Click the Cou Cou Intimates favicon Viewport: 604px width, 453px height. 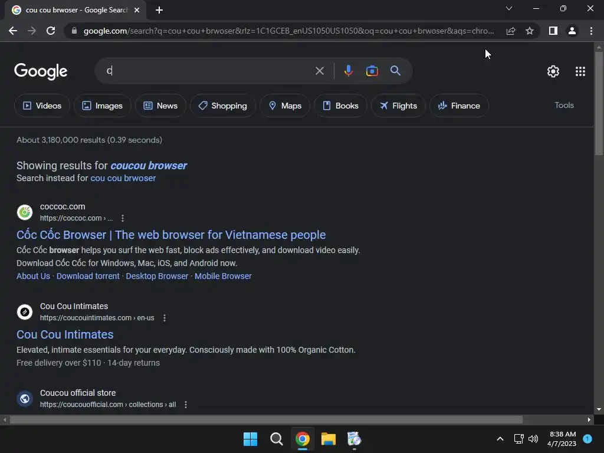click(x=25, y=312)
